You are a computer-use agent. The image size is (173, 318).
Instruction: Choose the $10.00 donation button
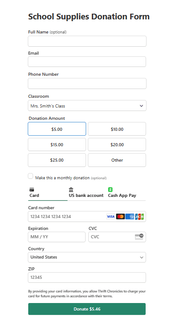tap(117, 129)
